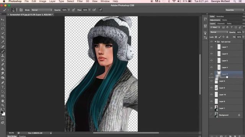Show the Background layer
The width and height of the screenshot is (245, 137).
pos(211,115)
